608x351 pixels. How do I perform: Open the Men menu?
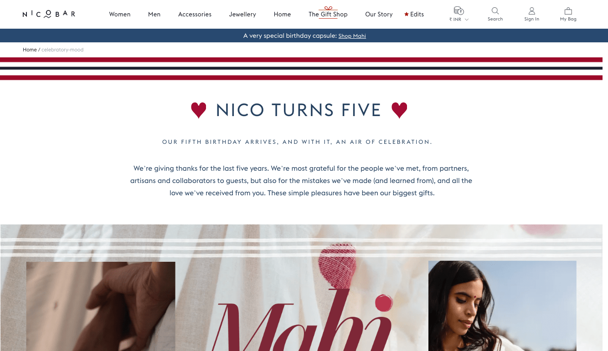(x=154, y=14)
